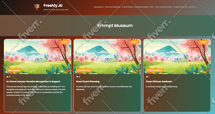Click 'AI-powered recipe and meal planning' text
The width and height of the screenshot is (215, 114).
click(x=161, y=87)
